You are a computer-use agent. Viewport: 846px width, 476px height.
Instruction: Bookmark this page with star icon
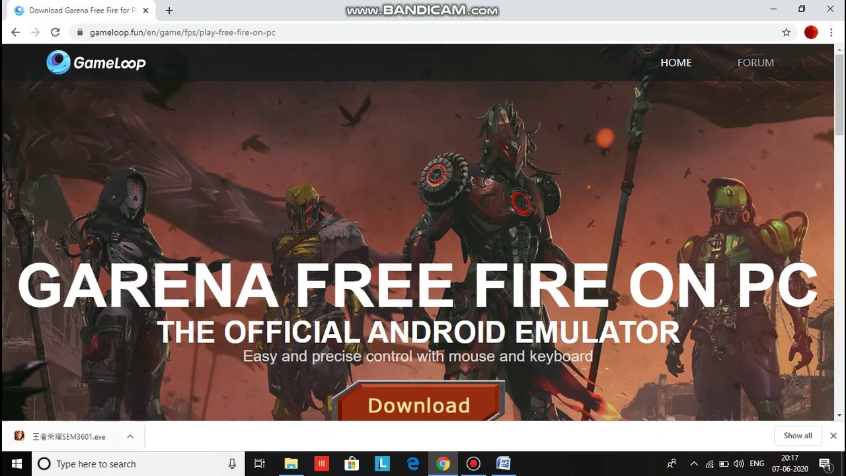point(786,32)
